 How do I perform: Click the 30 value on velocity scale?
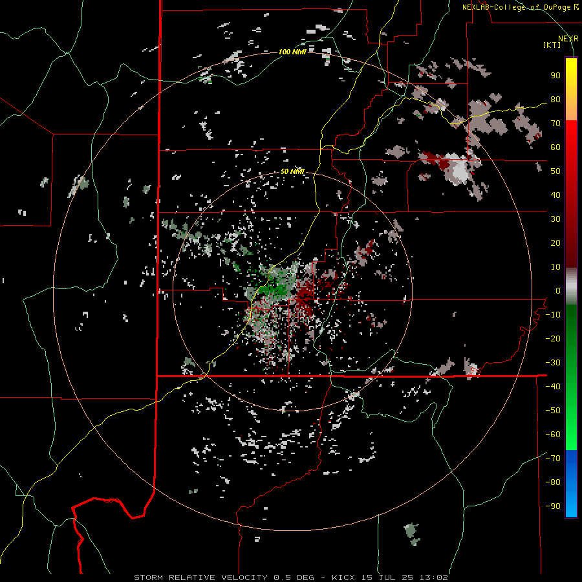click(555, 219)
